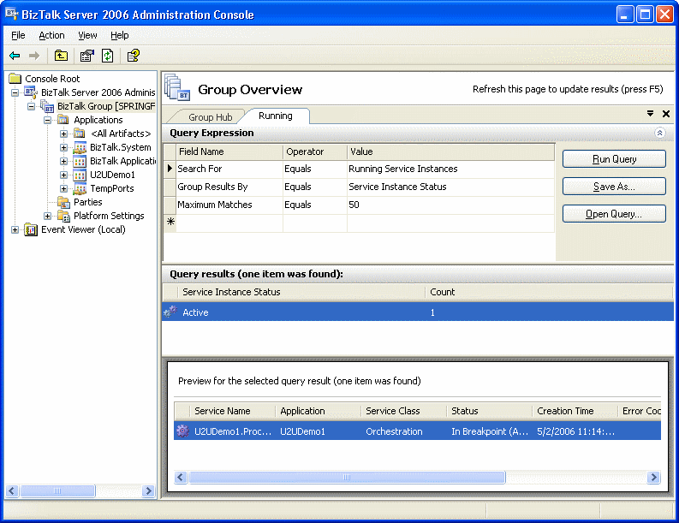Click the preview pane horizontal scrollbar
The image size is (679, 523).
click(x=347, y=478)
